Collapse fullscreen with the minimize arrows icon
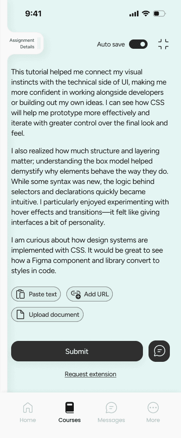 (x=163, y=44)
